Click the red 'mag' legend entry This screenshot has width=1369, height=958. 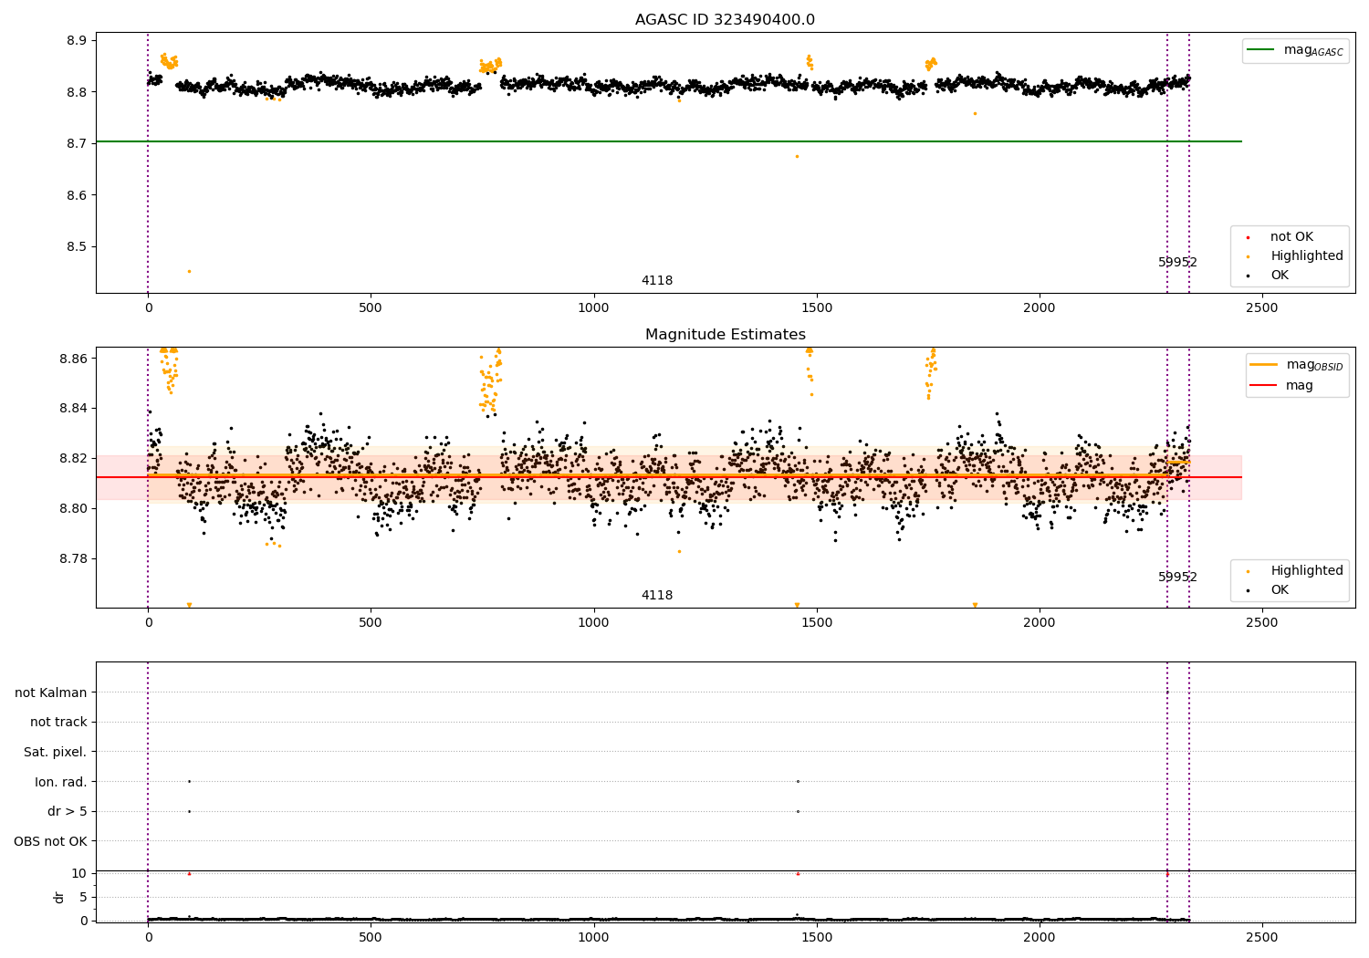[1264, 386]
